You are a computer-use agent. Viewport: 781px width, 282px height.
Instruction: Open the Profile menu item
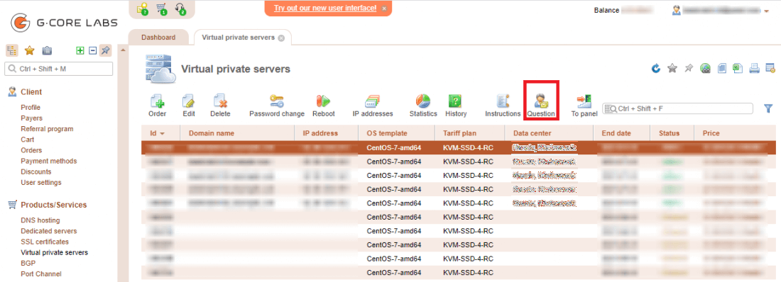point(31,108)
